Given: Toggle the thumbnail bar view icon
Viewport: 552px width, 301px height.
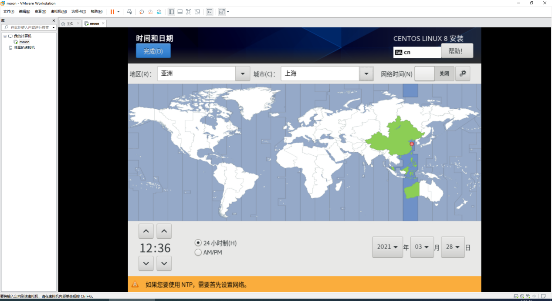Looking at the screenshot, I should (180, 12).
